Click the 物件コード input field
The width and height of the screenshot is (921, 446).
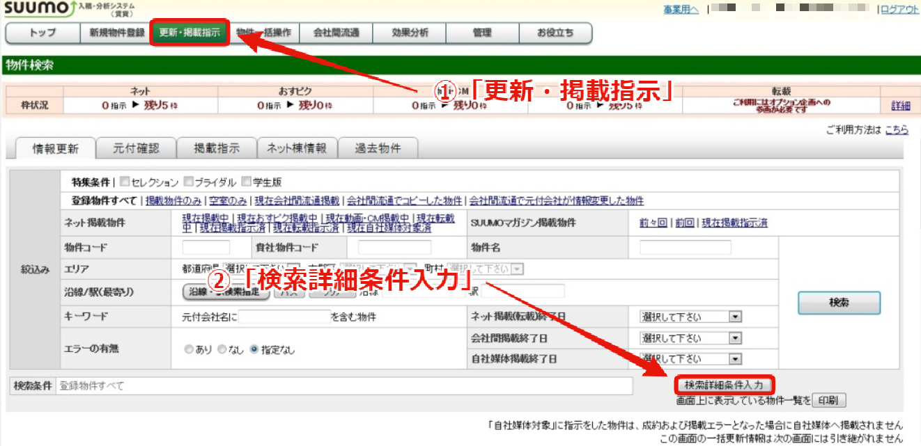coord(206,248)
